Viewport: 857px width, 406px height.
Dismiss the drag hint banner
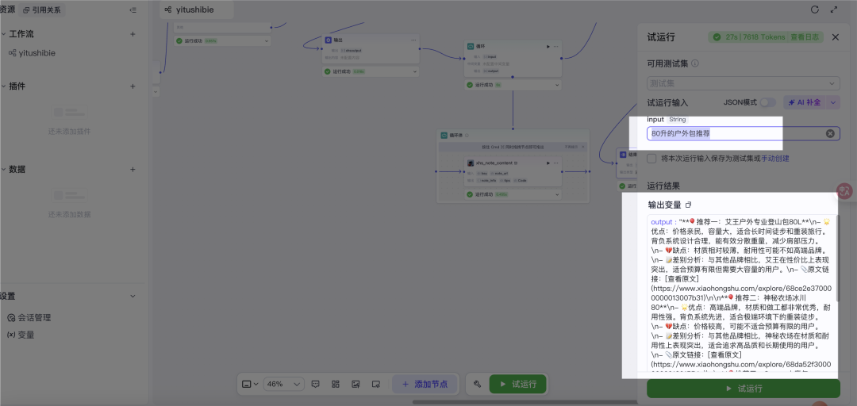(582, 147)
